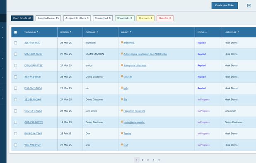Open the teste@teste.com.br subject link
This screenshot has width=256, height=163.
pyautogui.click(x=134, y=122)
